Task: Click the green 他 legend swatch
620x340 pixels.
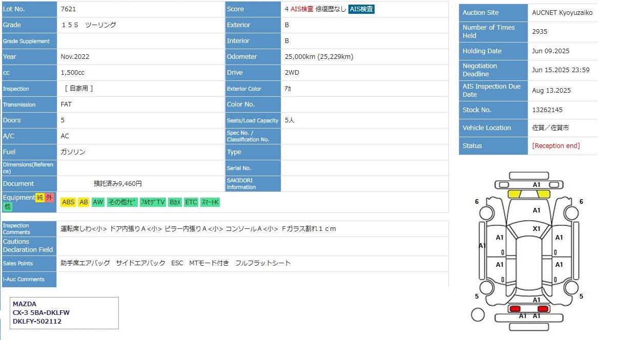Action: 7,206
